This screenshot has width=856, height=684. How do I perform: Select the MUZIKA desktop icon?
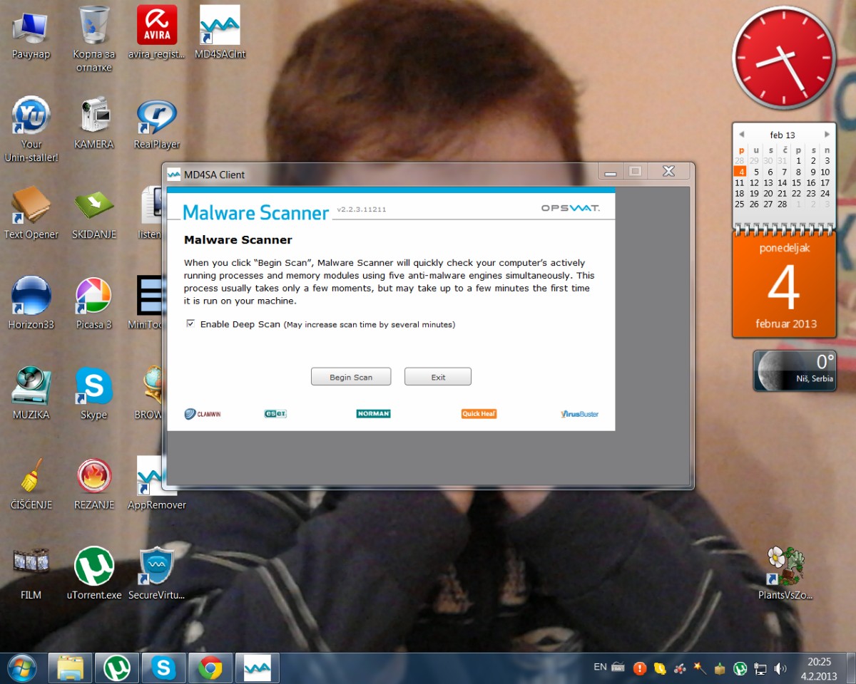pyautogui.click(x=31, y=393)
